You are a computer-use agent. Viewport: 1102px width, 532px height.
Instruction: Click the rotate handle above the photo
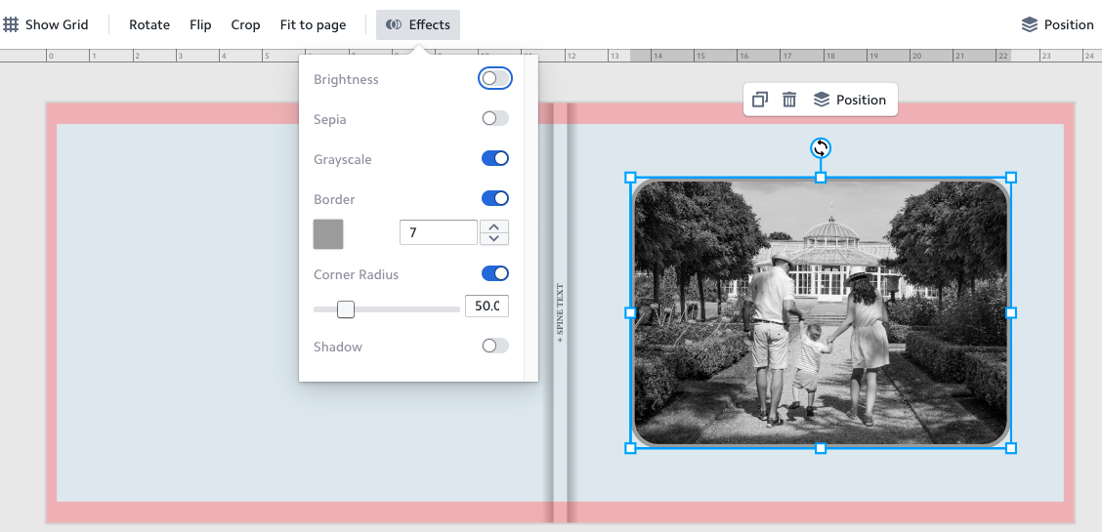pos(821,148)
